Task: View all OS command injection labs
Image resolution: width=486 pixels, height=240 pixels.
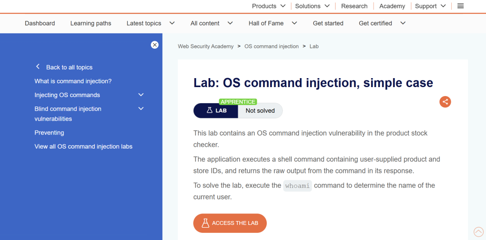Action: (x=84, y=146)
